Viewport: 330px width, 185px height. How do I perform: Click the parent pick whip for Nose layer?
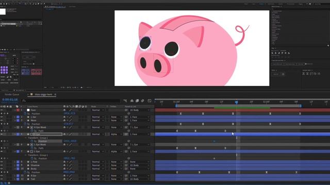pos(126,120)
